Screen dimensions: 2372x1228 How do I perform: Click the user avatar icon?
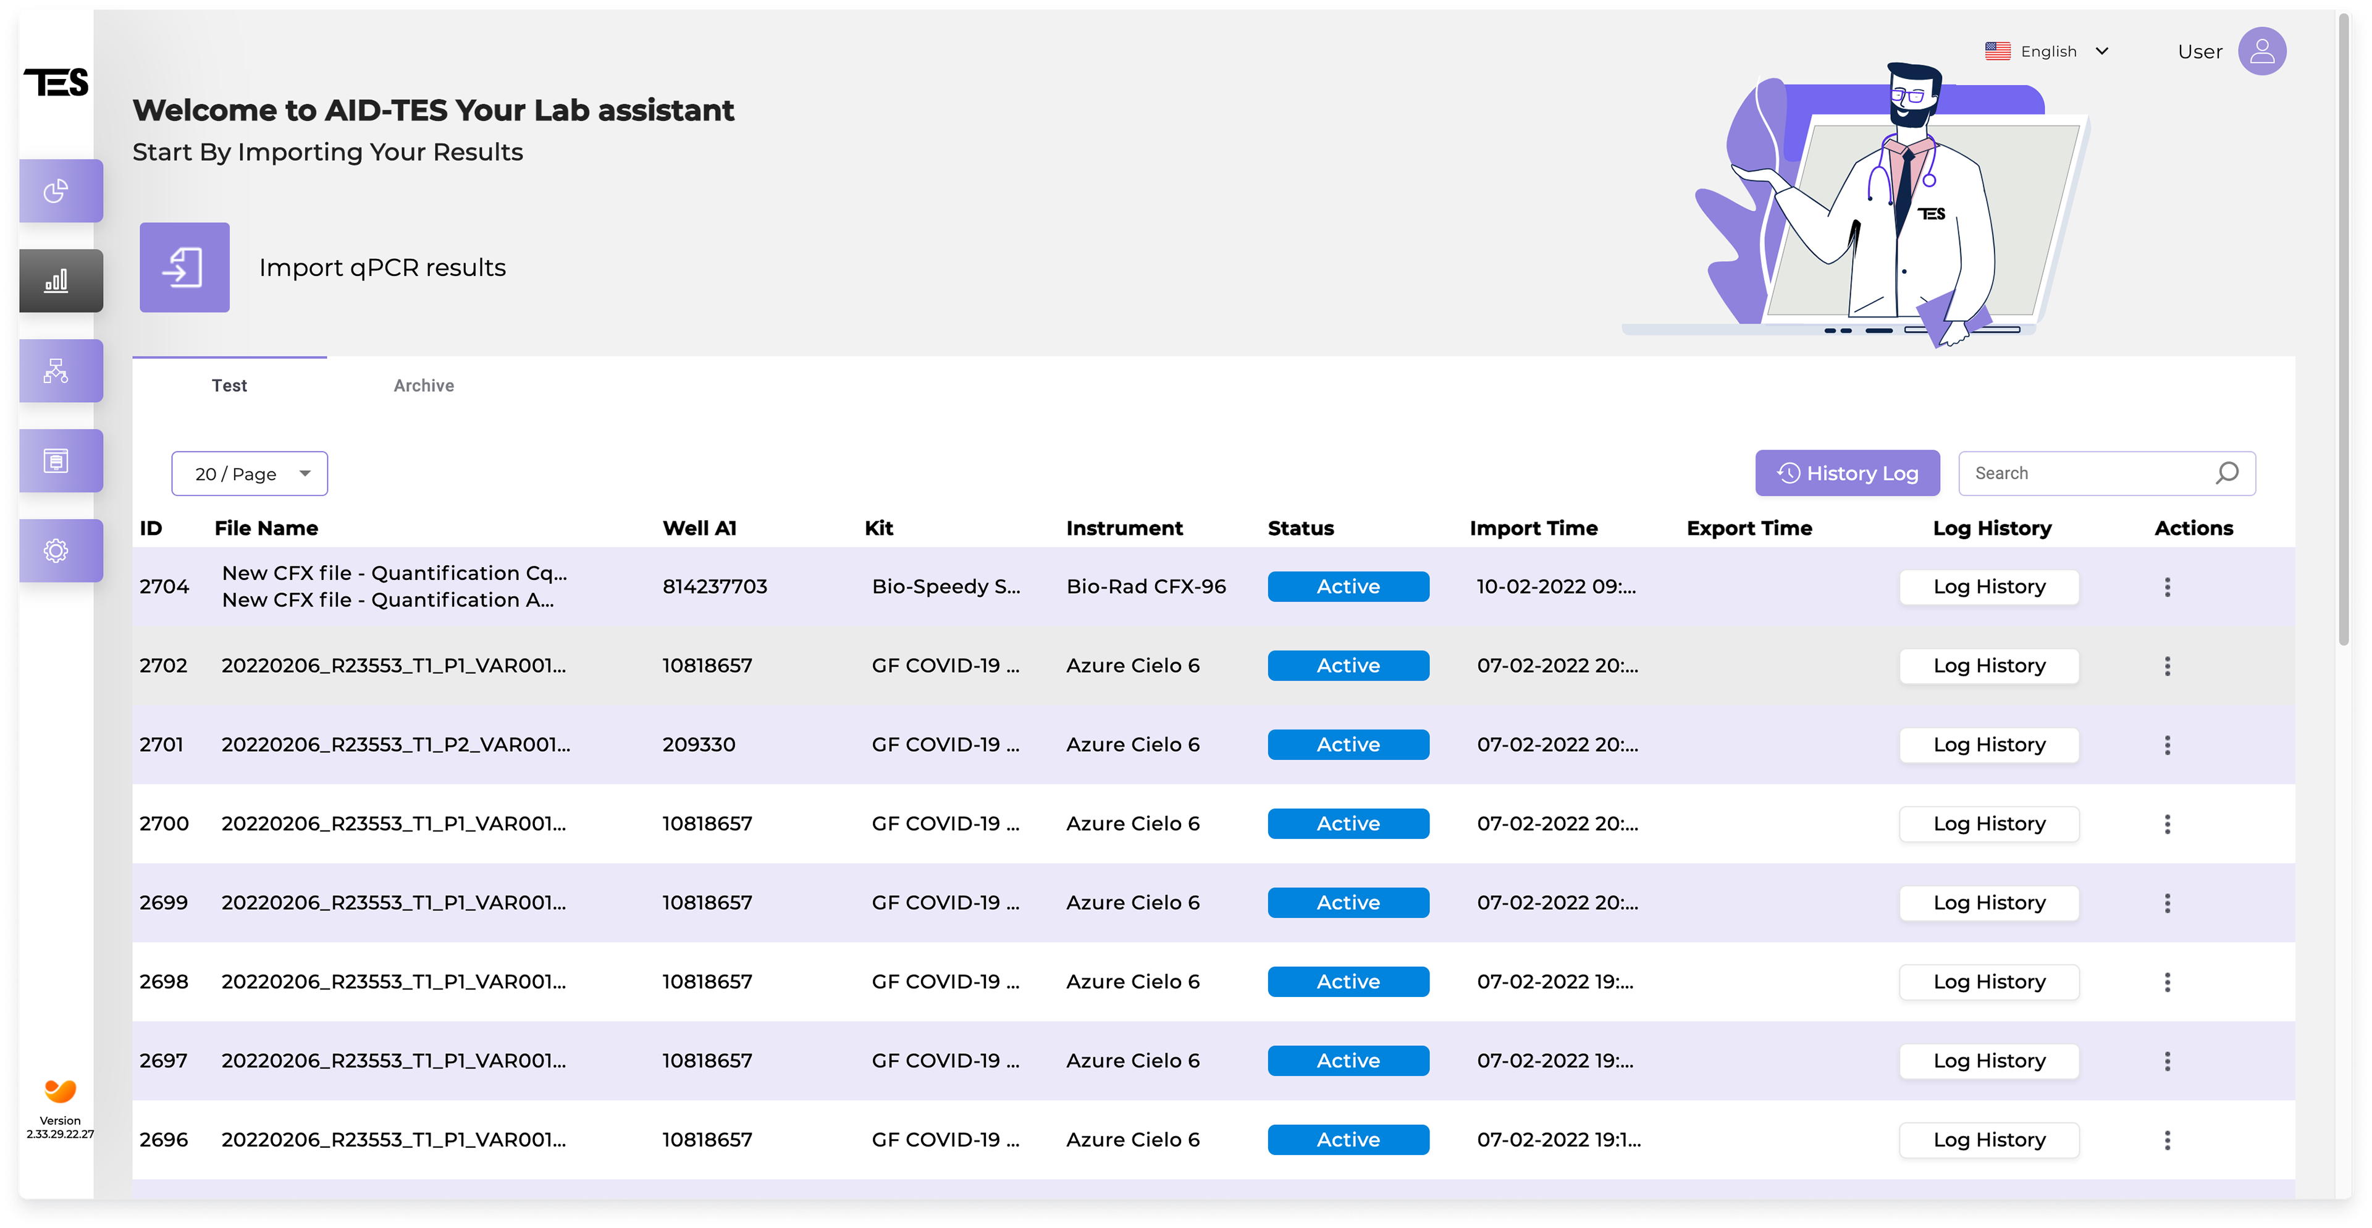pyautogui.click(x=2261, y=51)
